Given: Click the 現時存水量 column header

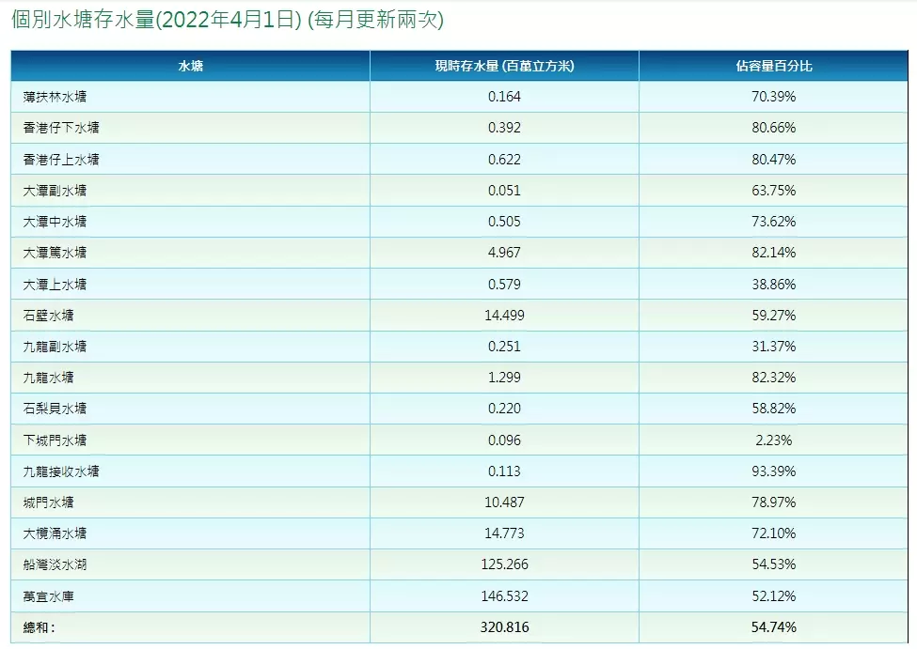Looking at the screenshot, I should pos(504,66).
